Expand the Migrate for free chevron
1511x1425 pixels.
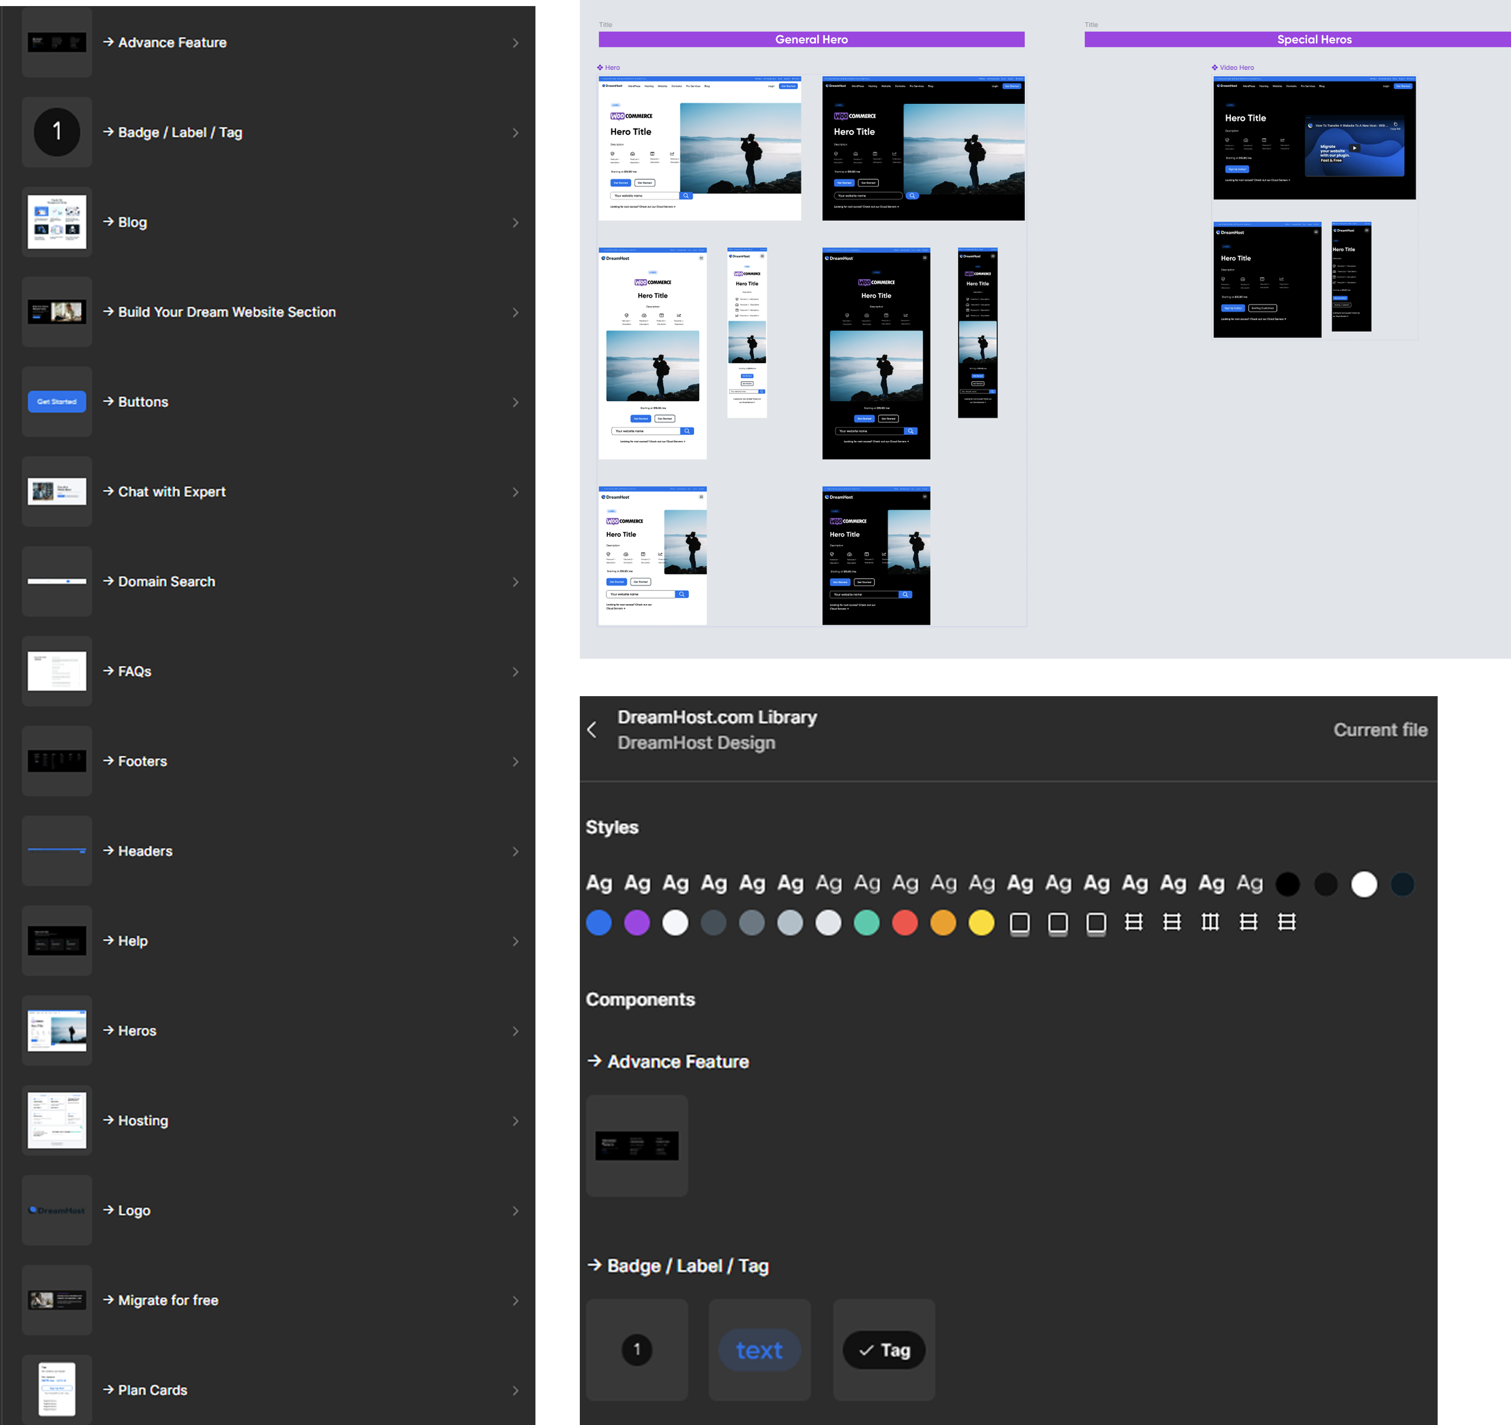[x=515, y=1300]
